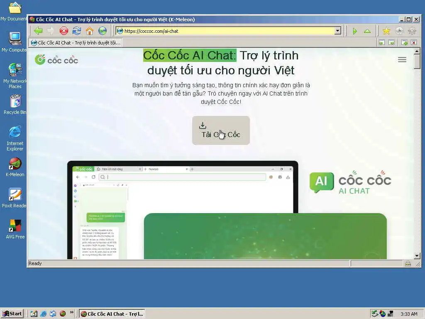425x319 pixels.
Task: Click the highlighted Cốc Cốc AI Chat heading
Action: (x=190, y=55)
